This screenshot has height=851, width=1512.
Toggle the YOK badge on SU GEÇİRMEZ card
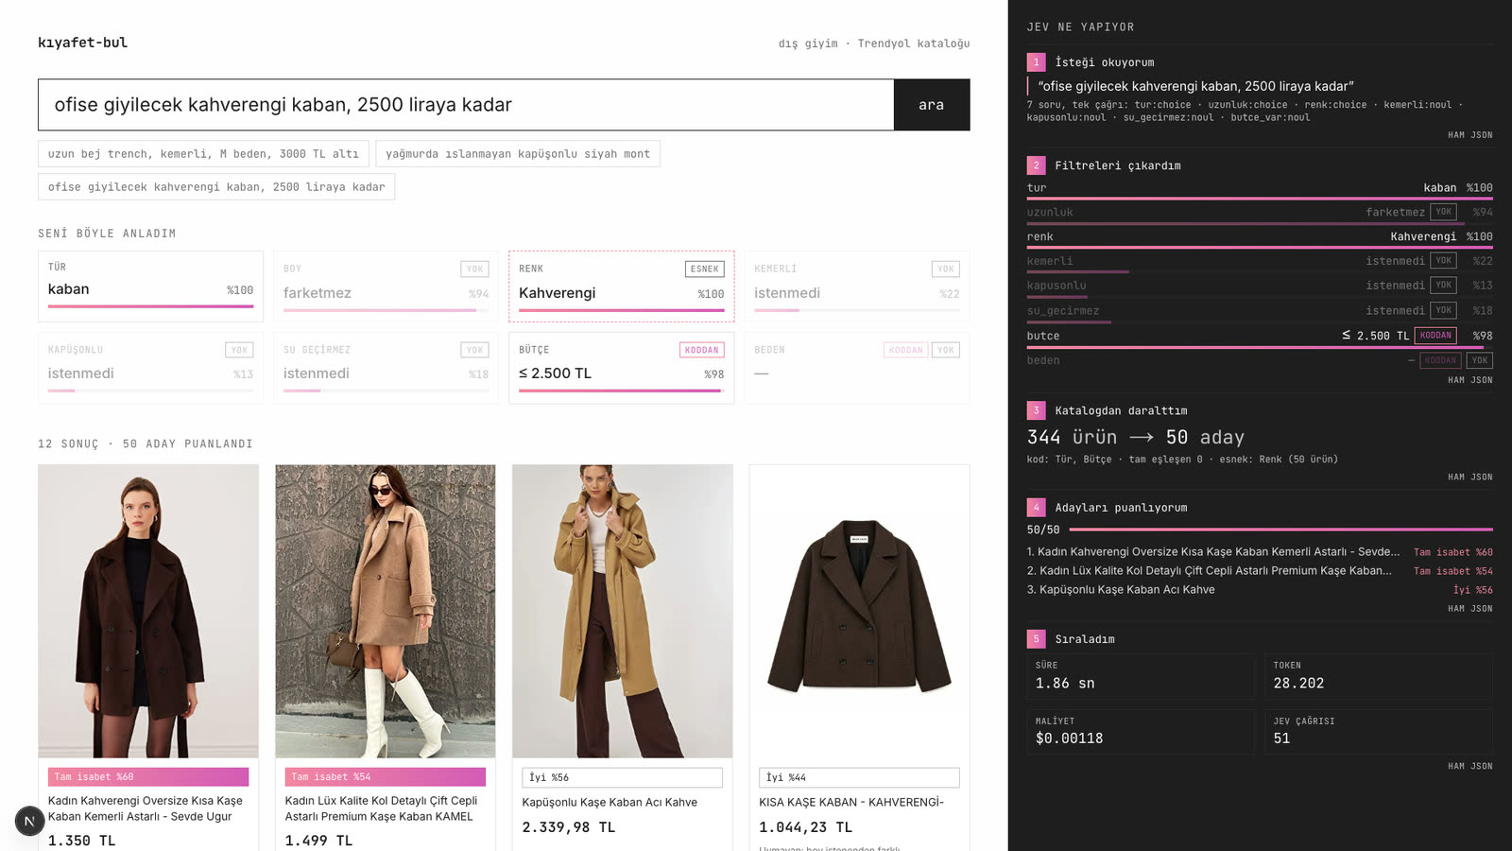click(474, 350)
